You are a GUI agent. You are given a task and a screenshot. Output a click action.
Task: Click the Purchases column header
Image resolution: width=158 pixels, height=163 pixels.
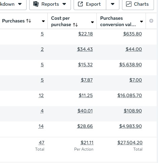coord(24,21)
